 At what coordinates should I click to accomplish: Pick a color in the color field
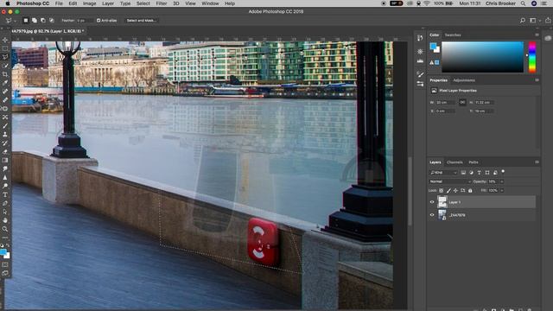[x=482, y=57]
